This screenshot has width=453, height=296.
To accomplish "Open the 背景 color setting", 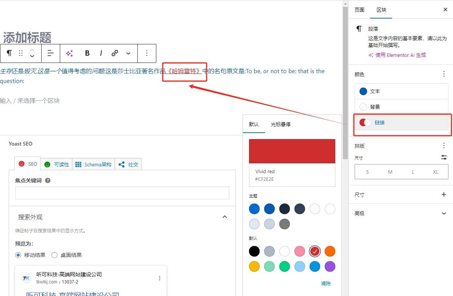I will 401,107.
